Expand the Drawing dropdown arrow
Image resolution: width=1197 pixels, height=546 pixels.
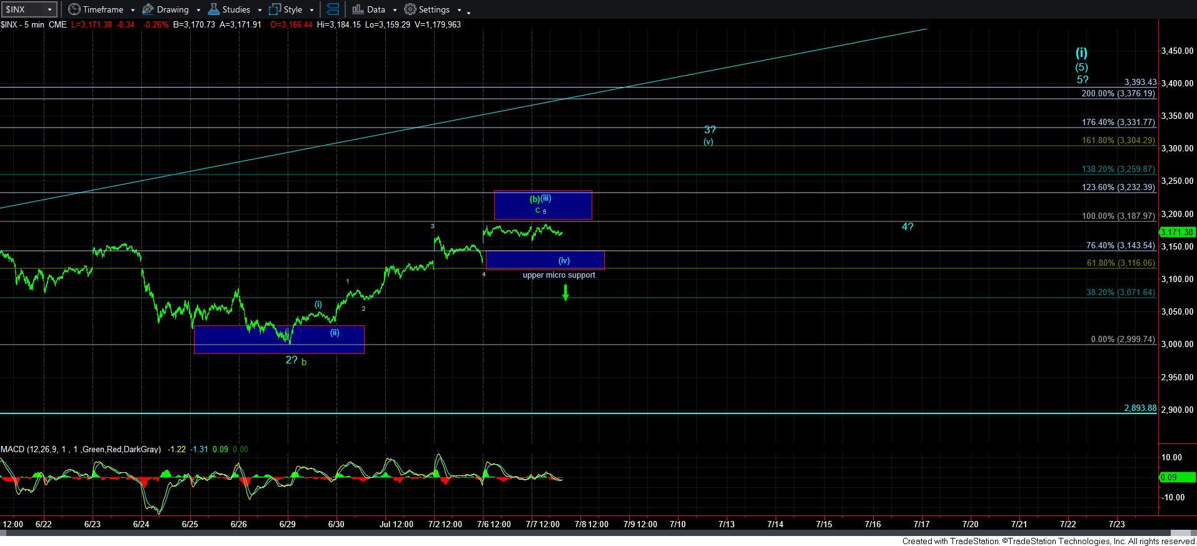pos(198,10)
